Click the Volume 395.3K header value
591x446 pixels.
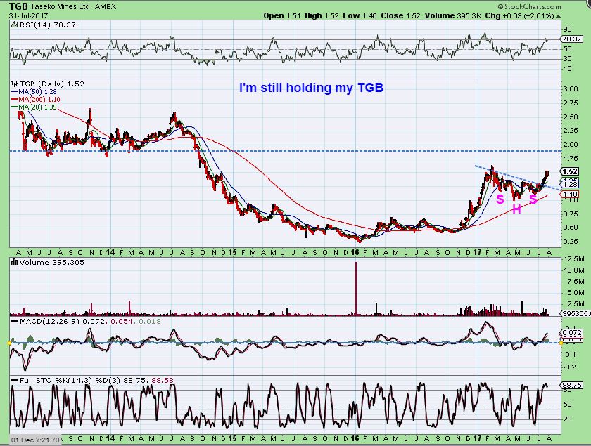pos(453,16)
